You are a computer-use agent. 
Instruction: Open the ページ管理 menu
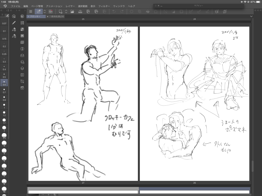(37, 6)
